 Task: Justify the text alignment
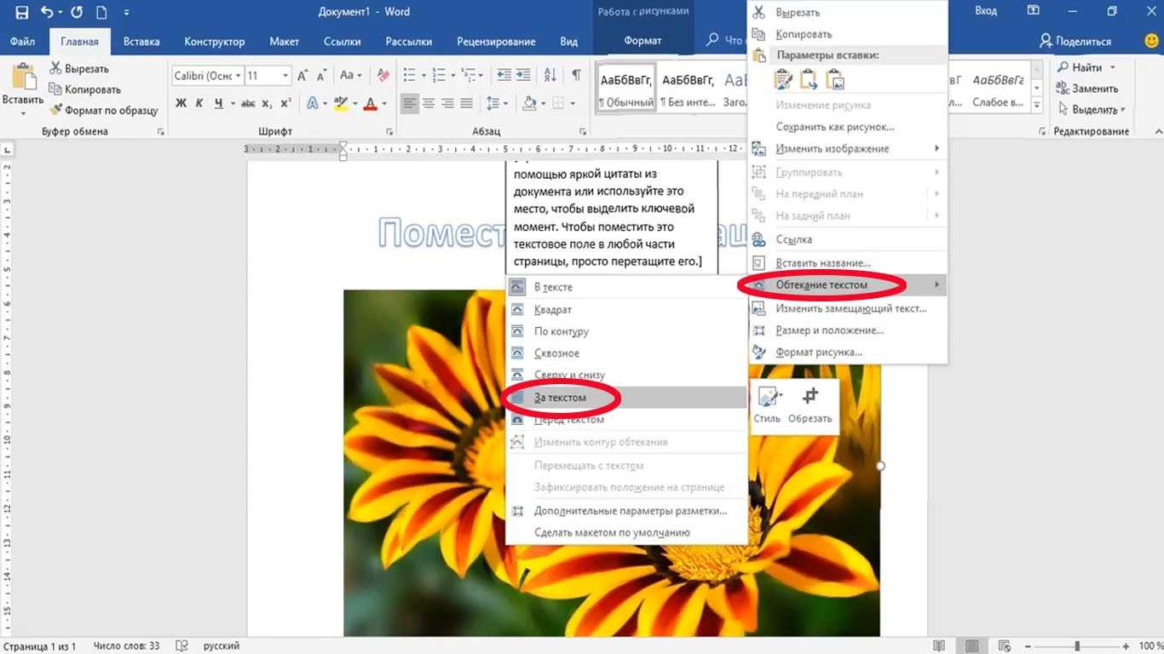tap(466, 103)
